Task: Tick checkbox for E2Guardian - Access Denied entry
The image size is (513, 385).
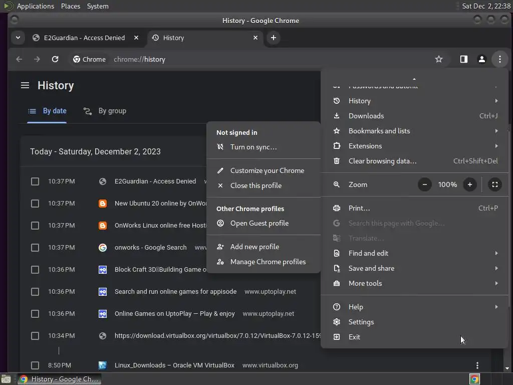Action: [35, 181]
